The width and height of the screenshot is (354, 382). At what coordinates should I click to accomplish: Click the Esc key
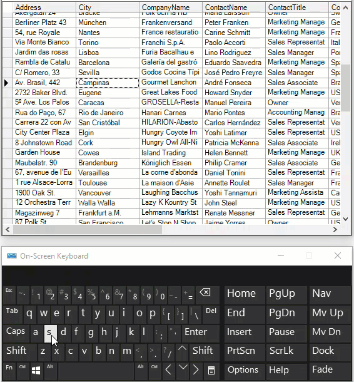tap(9, 296)
